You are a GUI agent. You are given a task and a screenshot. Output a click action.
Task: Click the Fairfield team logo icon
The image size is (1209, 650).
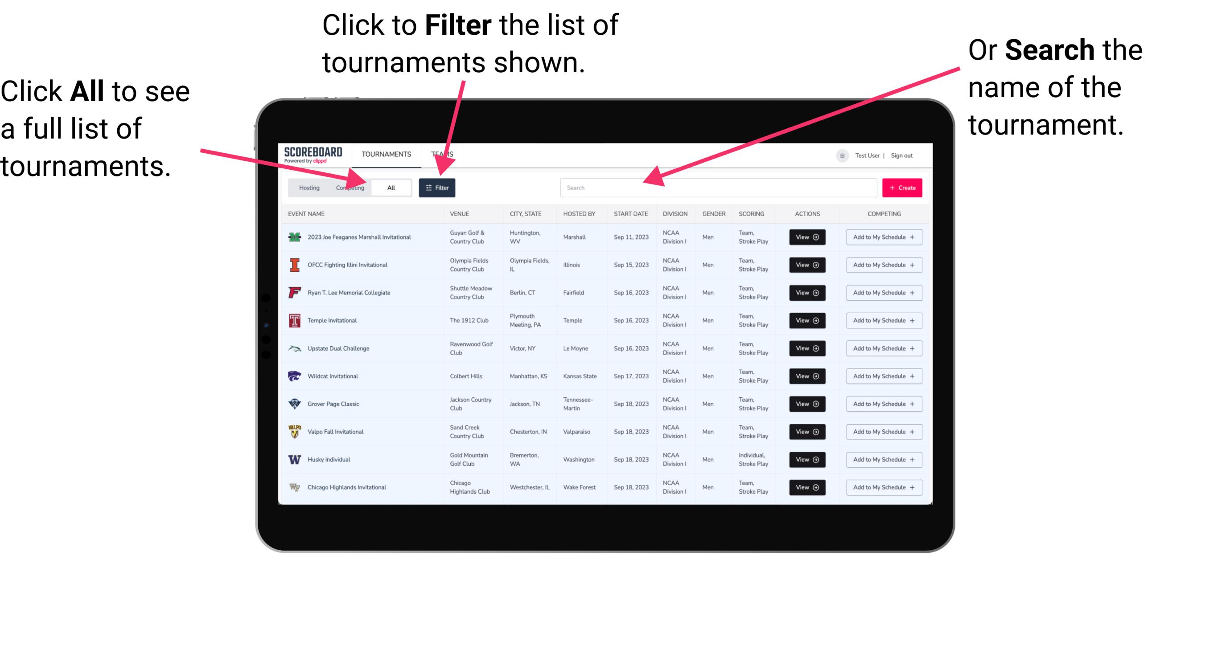(295, 292)
